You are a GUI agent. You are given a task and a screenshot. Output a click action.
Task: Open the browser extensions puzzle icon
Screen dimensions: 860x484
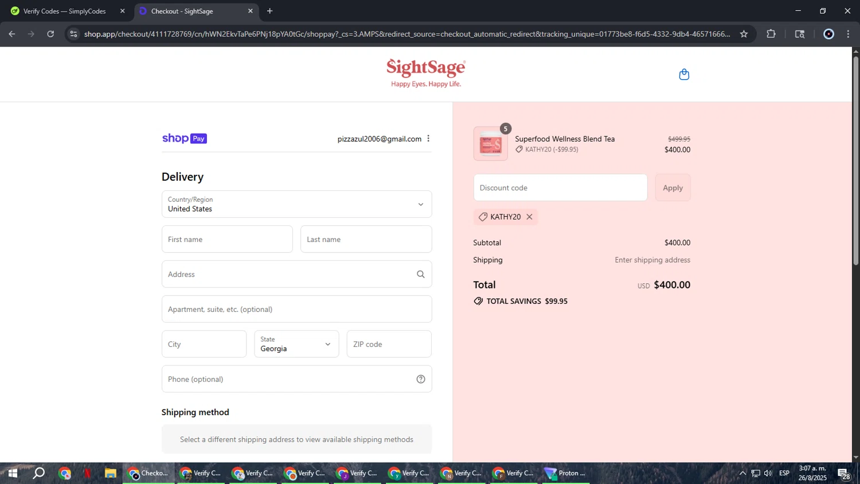coord(771,34)
